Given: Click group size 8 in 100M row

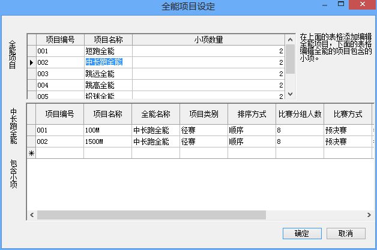Looking at the screenshot, I should (x=300, y=130).
